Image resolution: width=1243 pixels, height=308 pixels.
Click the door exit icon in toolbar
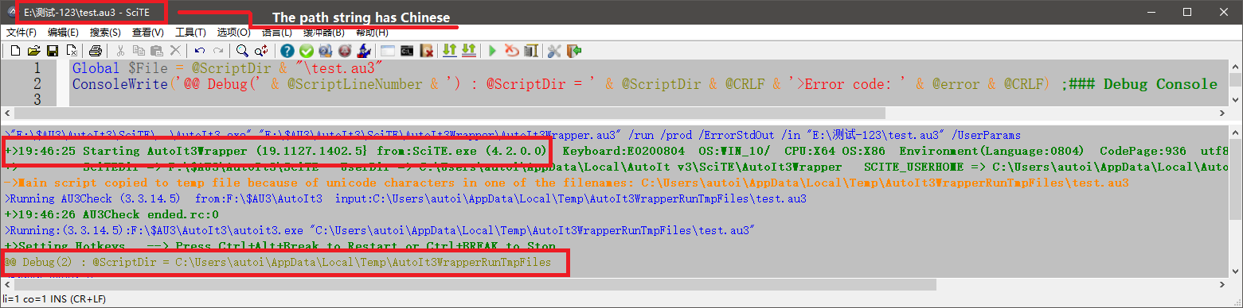[x=573, y=51]
